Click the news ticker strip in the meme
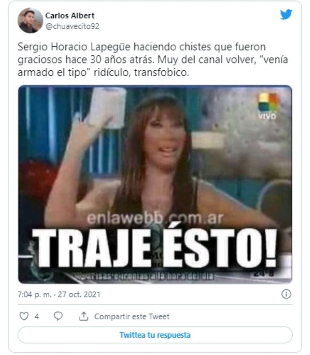This screenshot has width=310, height=355. tap(145, 276)
